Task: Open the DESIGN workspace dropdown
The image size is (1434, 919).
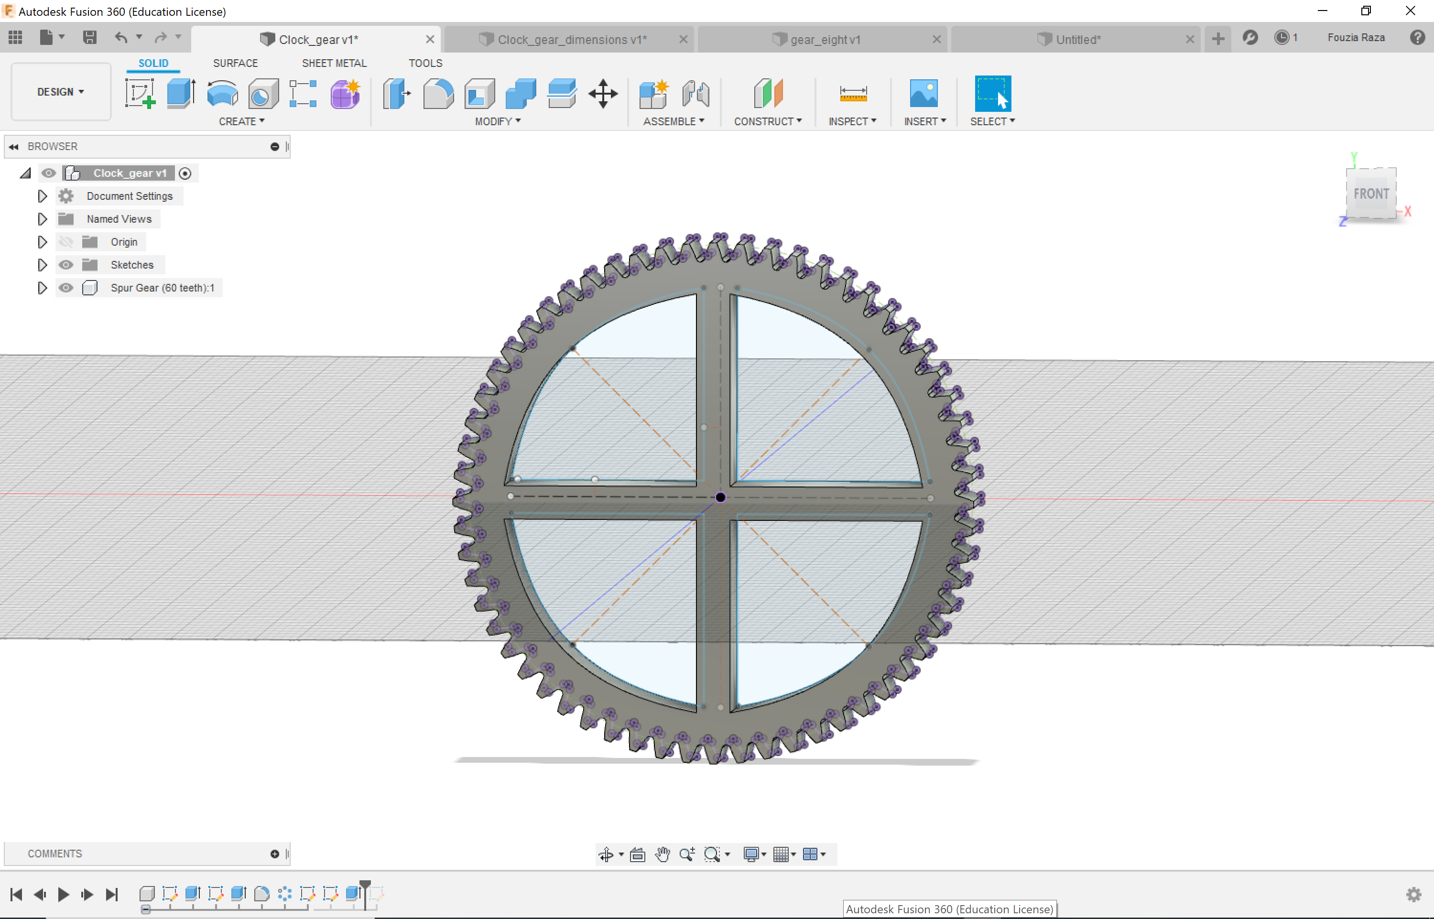Action: click(61, 91)
